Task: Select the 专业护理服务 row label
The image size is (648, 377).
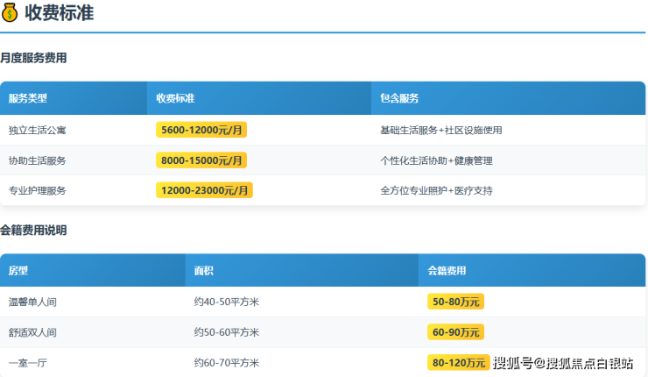Action: click(38, 190)
